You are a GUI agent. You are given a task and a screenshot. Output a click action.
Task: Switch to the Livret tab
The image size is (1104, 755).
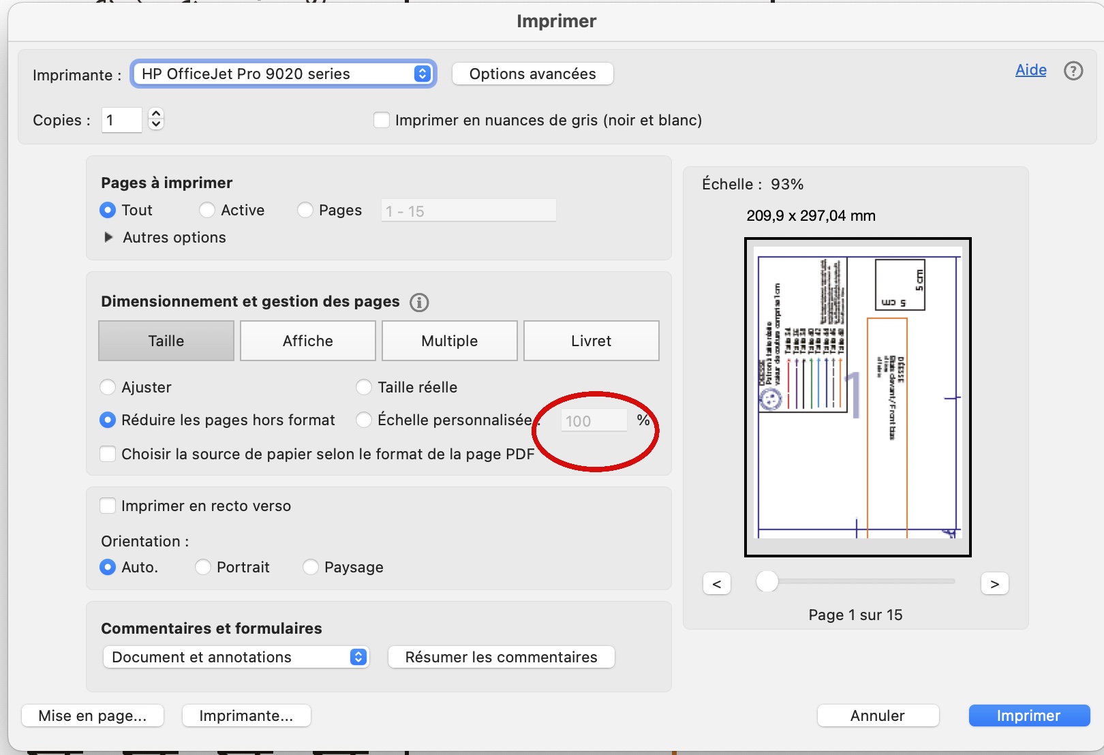tap(591, 341)
